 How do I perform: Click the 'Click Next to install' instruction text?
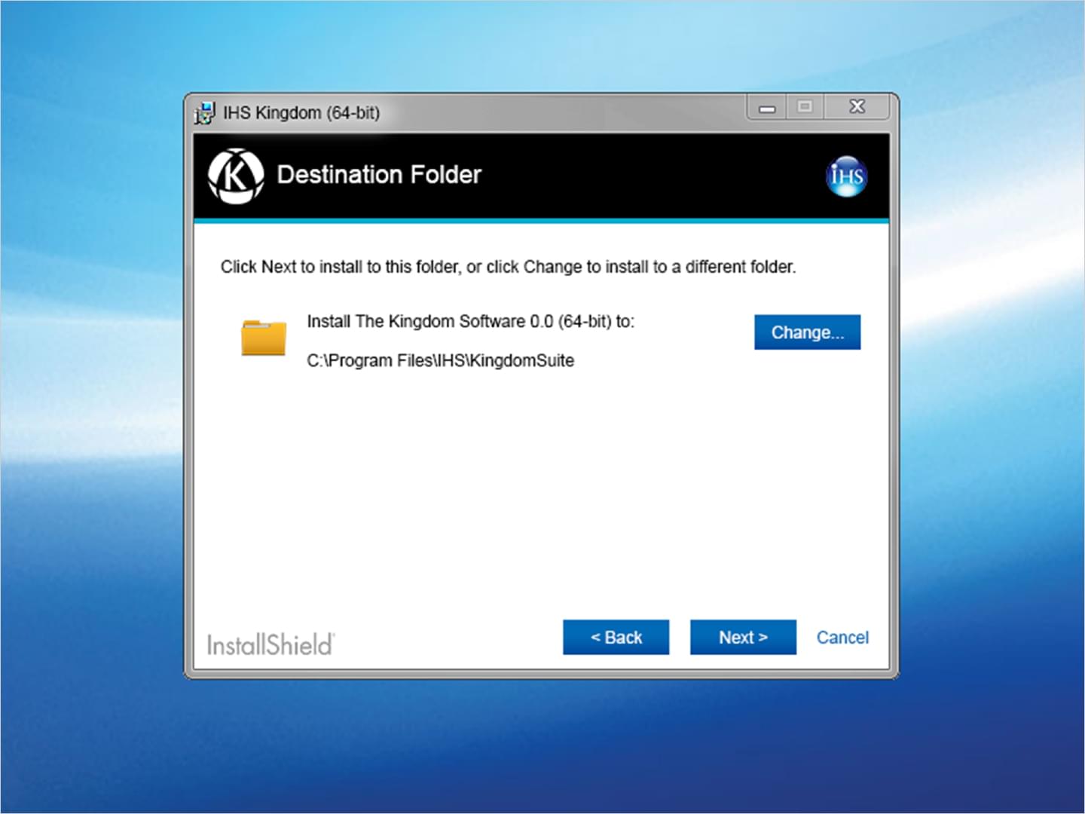pyautogui.click(x=508, y=267)
